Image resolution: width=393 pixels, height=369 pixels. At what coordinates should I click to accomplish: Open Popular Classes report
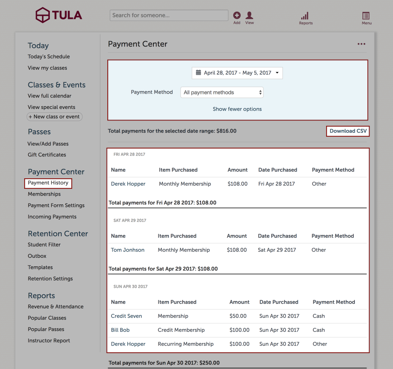click(47, 318)
